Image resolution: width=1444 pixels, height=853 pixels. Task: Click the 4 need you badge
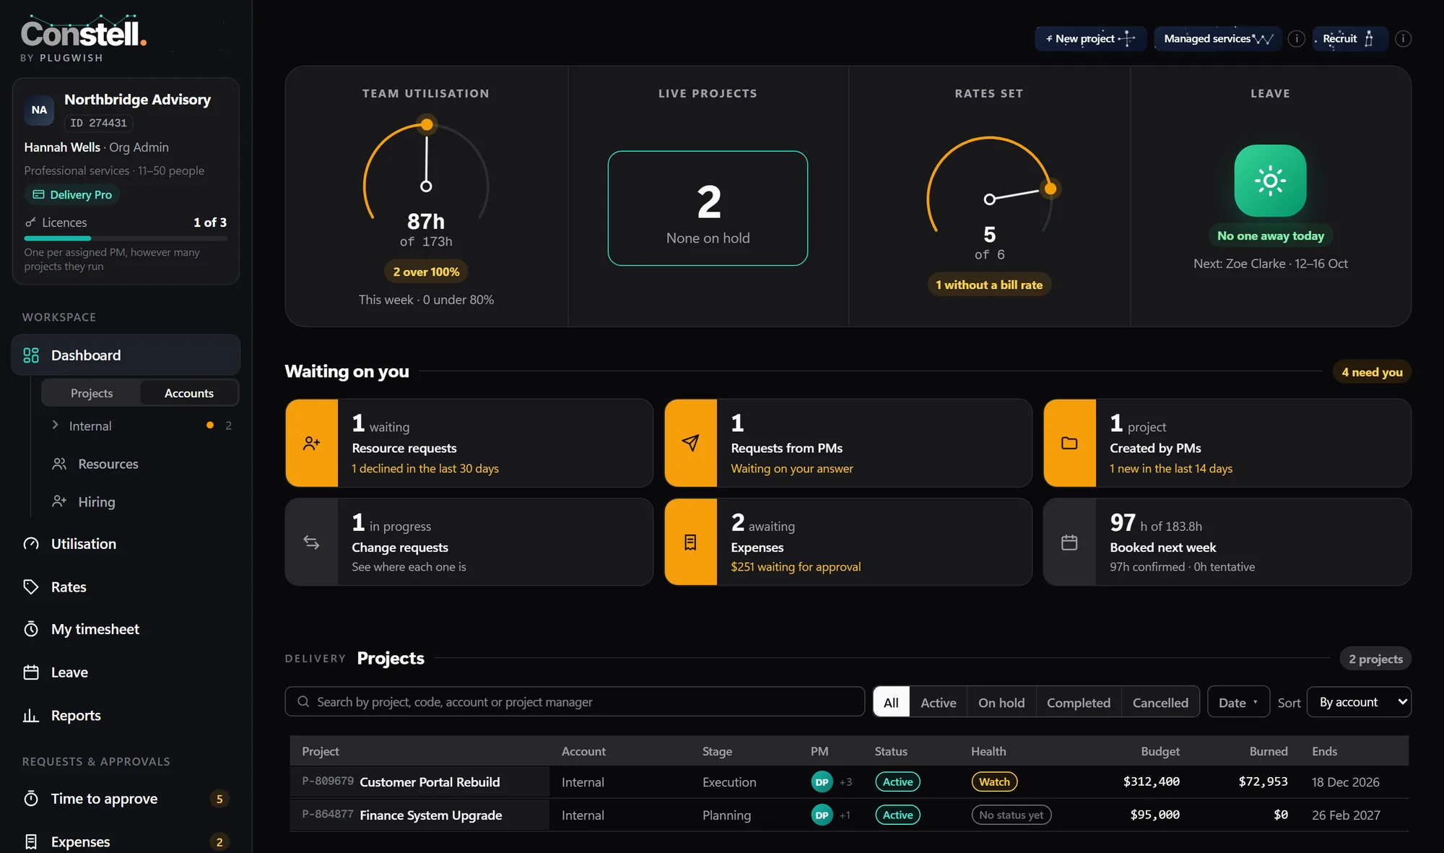click(x=1372, y=372)
